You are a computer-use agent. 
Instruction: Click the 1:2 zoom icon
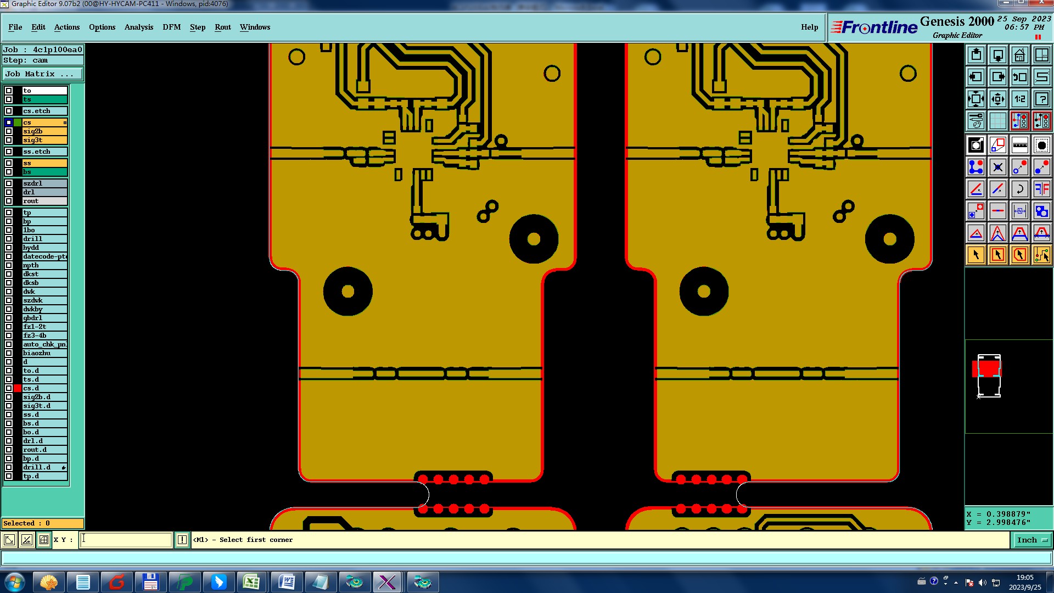coord(1019,99)
